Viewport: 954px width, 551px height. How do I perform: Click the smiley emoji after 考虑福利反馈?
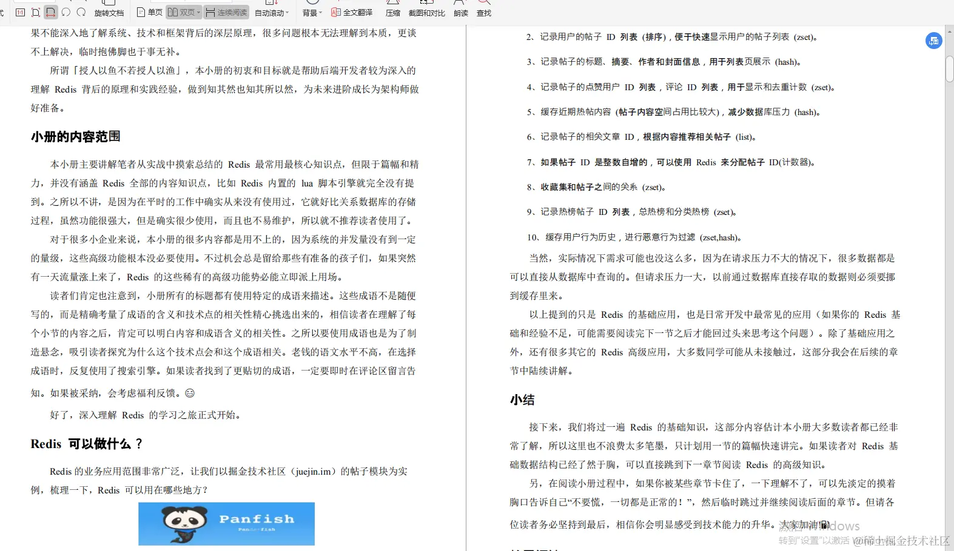coord(190,393)
